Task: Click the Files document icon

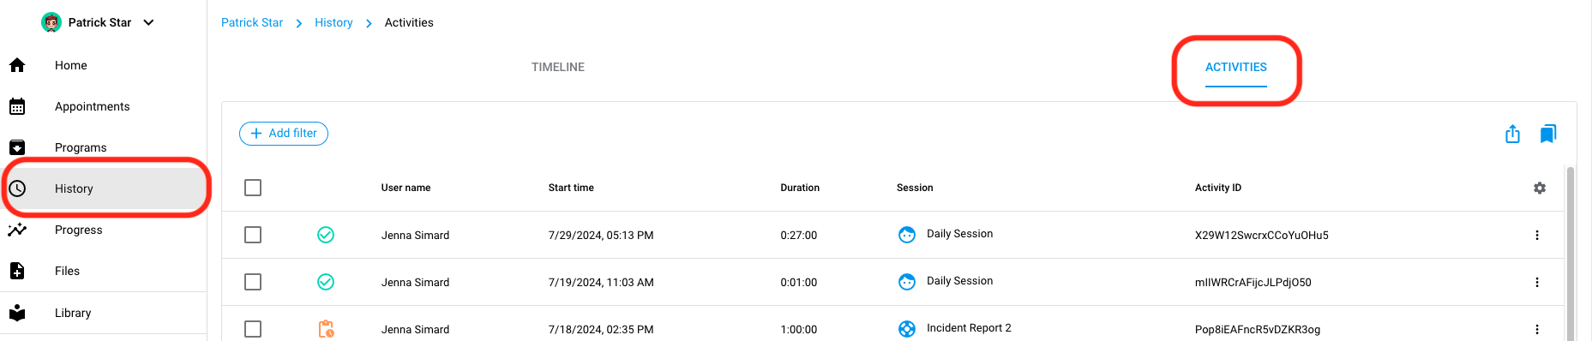Action: coord(17,271)
